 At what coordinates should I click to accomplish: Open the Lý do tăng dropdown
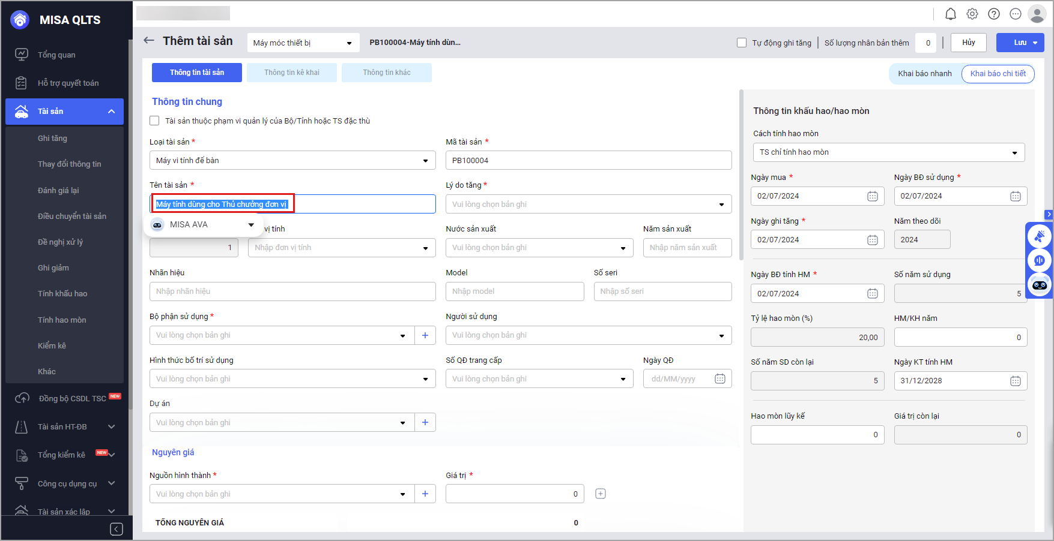click(x=588, y=205)
